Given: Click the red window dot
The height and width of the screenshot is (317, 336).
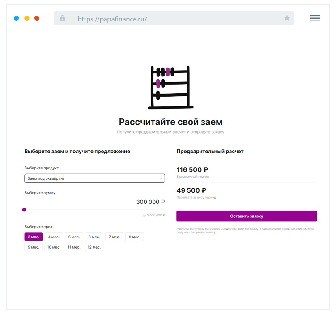Looking at the screenshot, I should [37, 18].
